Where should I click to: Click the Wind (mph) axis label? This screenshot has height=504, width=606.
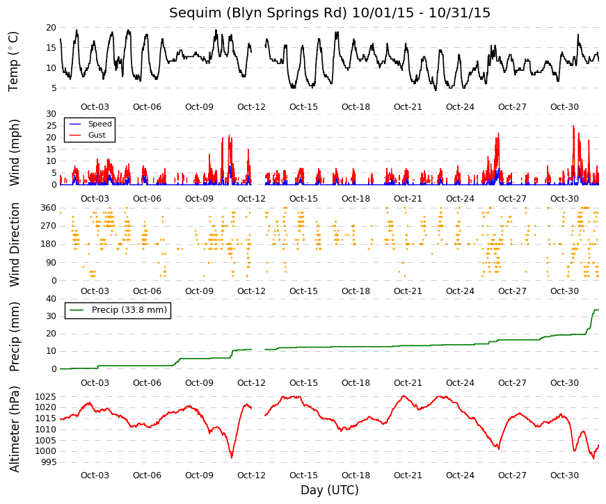pos(13,152)
